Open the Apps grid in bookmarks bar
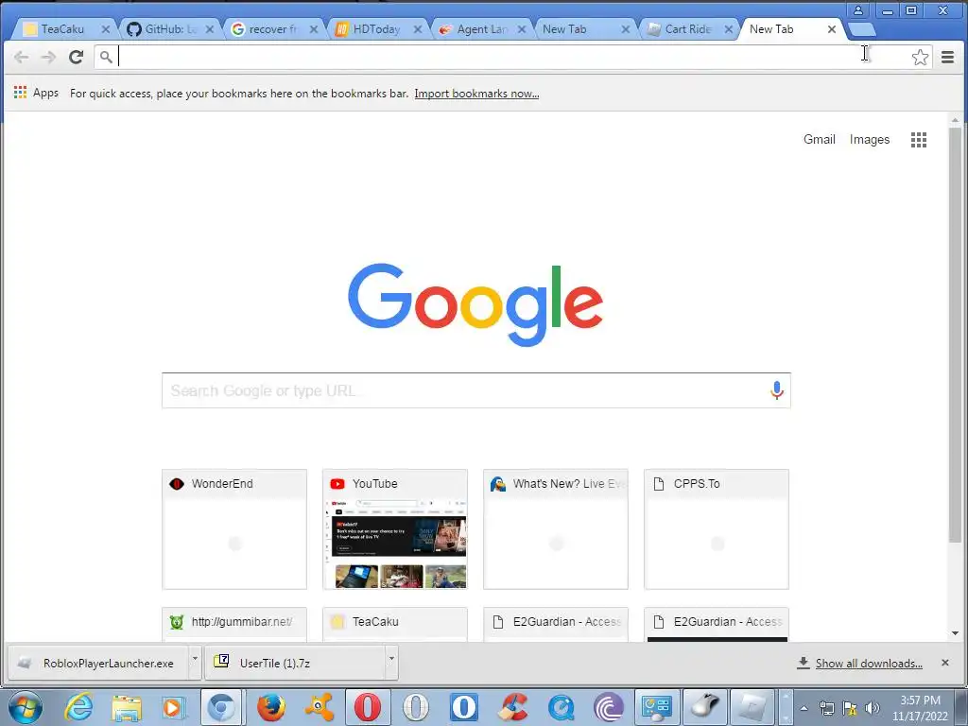968x726 pixels. click(x=36, y=93)
